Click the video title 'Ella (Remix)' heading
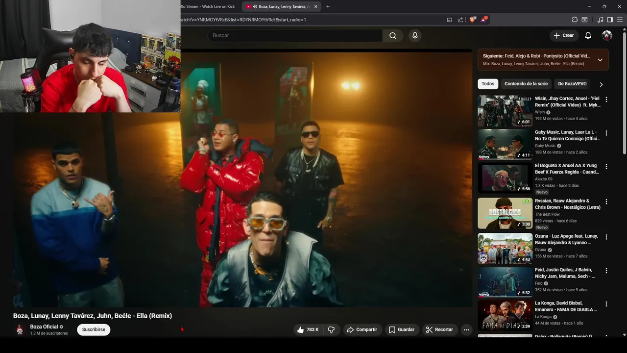This screenshot has height=353, width=627. pos(93,316)
